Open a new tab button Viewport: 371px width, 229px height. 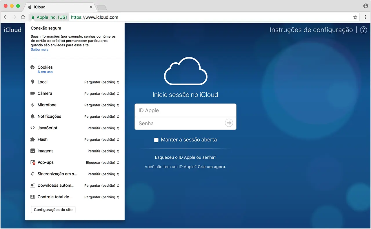tap(101, 7)
